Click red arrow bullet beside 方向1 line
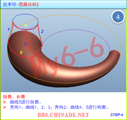127x120 pixels. coord(4,107)
